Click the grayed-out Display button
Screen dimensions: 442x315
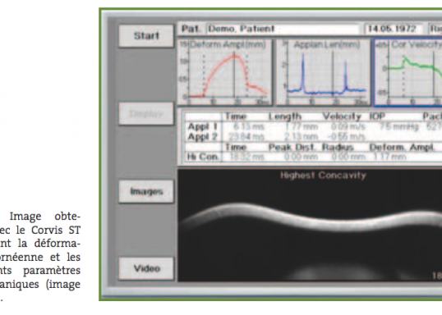[146, 114]
